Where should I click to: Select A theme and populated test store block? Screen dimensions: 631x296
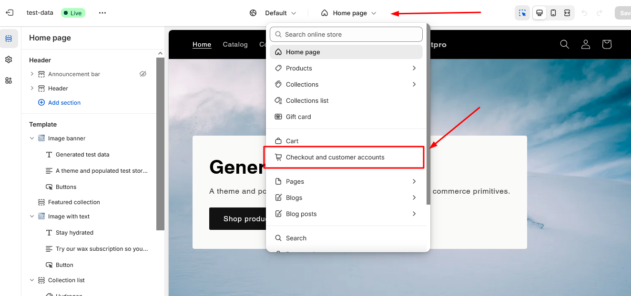102,171
